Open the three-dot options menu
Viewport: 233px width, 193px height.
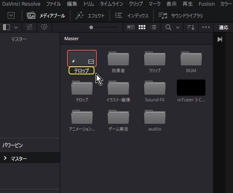(206, 27)
